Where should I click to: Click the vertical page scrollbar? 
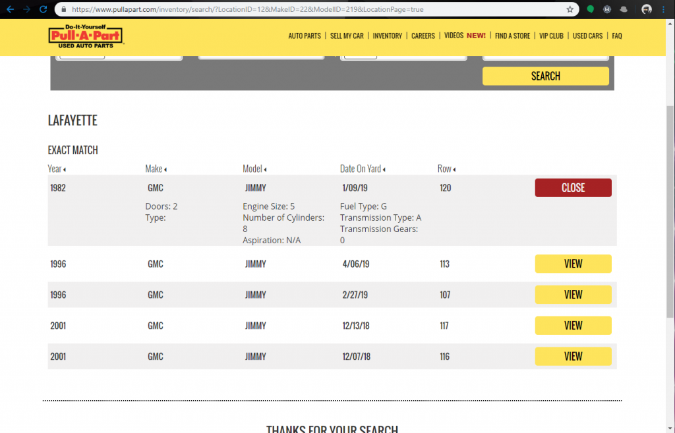[670, 212]
